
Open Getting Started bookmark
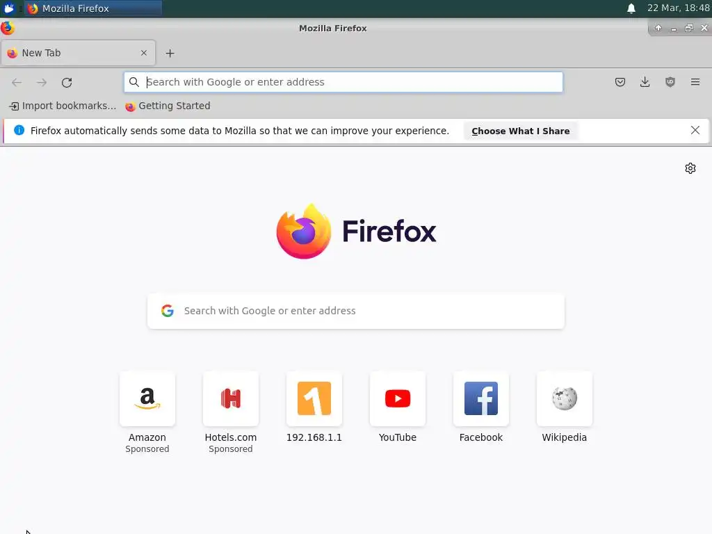168,106
